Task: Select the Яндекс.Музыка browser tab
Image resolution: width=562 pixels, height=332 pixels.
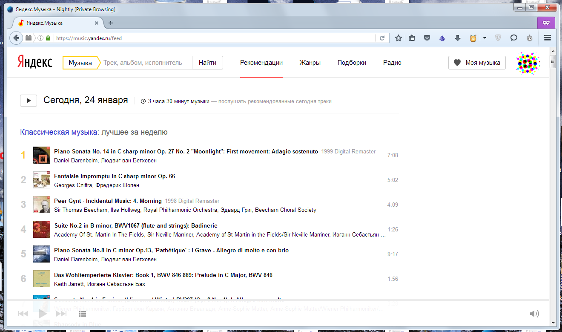Action: pyautogui.click(x=59, y=23)
